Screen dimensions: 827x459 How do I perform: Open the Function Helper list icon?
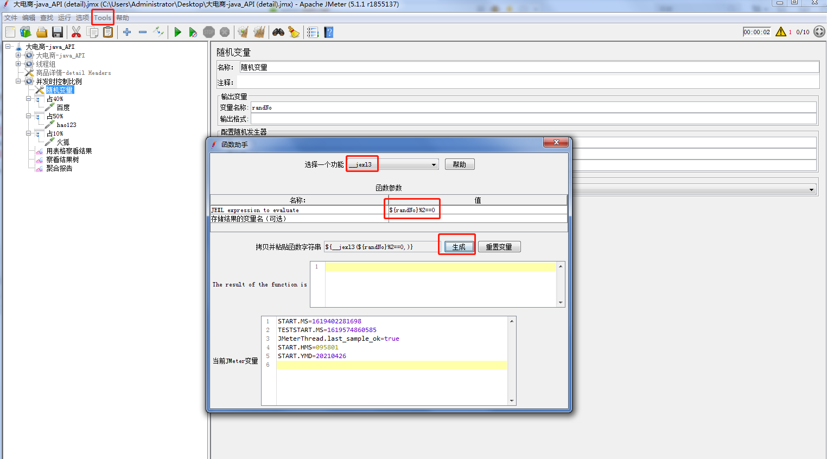313,32
